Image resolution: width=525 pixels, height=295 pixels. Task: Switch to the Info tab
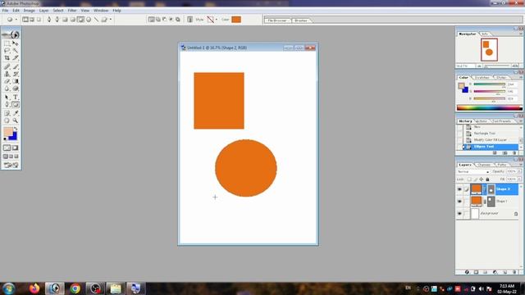pos(485,34)
